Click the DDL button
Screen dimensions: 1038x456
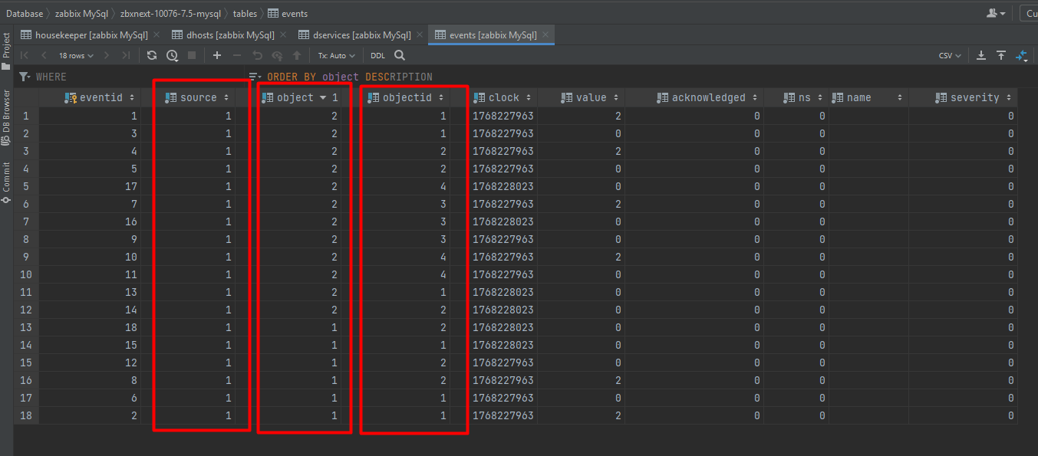click(378, 55)
